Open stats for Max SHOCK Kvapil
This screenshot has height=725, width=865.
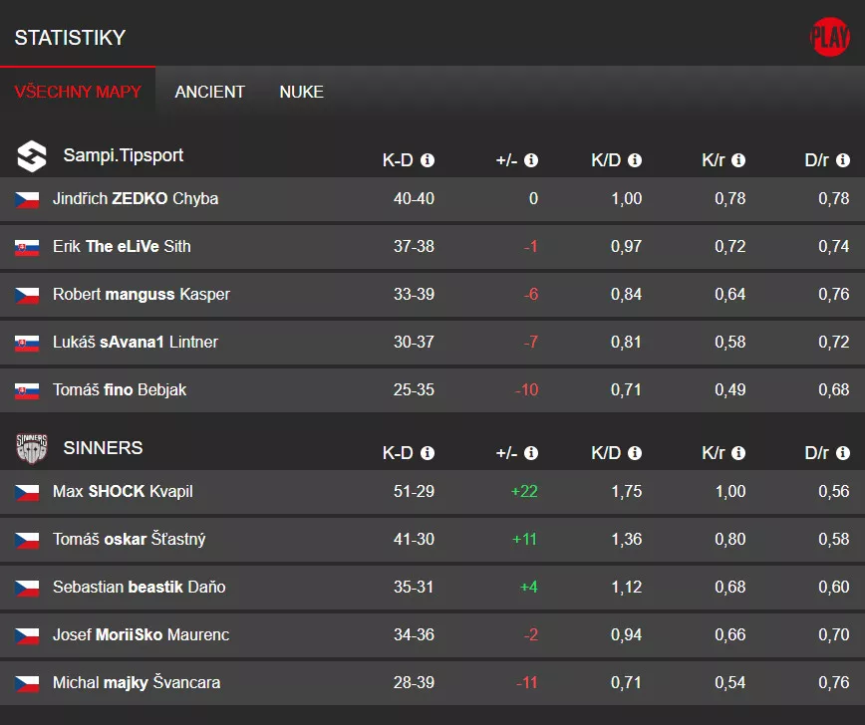[x=123, y=491]
